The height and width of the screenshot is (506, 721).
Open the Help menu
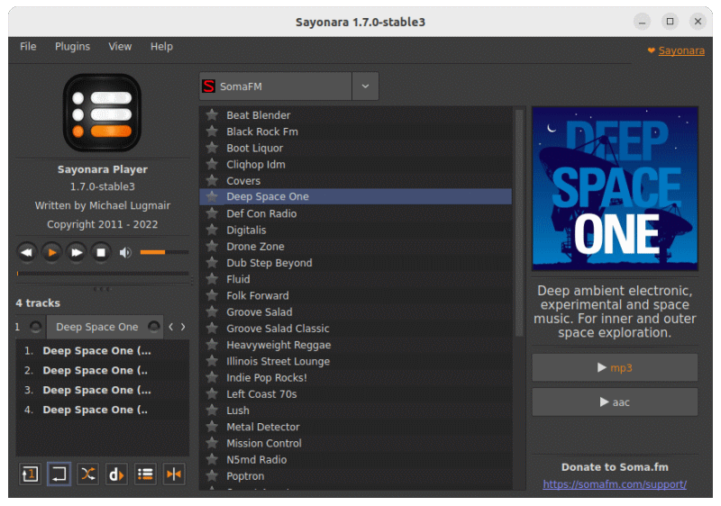click(x=161, y=47)
